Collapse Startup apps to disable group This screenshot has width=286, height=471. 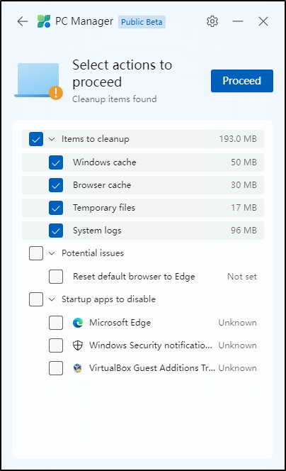click(x=52, y=299)
